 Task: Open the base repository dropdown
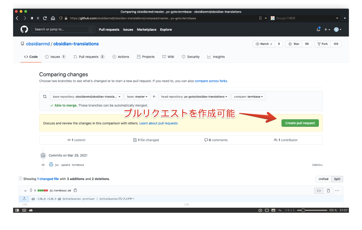point(87,97)
